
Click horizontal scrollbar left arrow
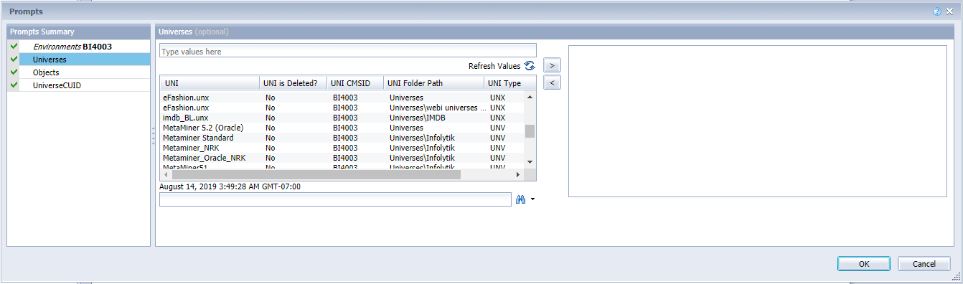(165, 174)
